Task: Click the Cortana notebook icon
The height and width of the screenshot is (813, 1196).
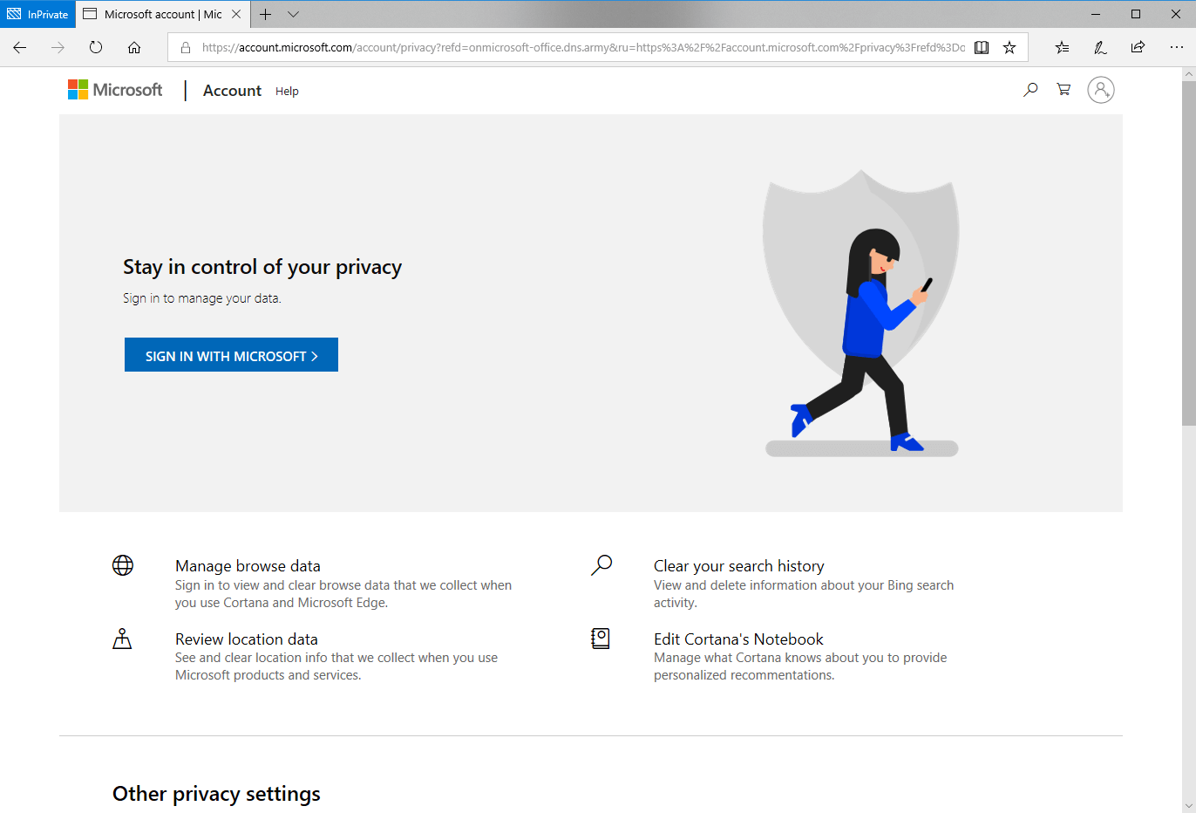Action: click(x=601, y=639)
